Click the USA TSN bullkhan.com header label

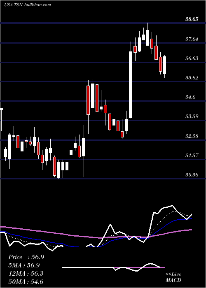[28, 5]
